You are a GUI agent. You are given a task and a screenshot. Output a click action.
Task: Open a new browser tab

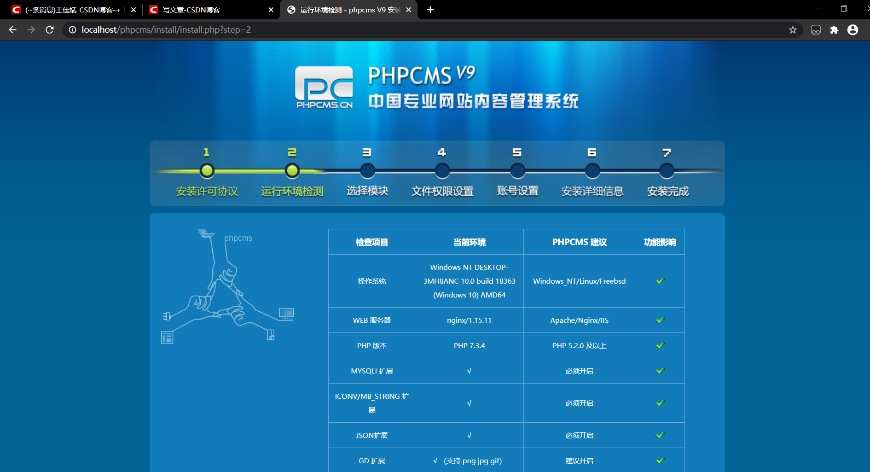(x=430, y=10)
